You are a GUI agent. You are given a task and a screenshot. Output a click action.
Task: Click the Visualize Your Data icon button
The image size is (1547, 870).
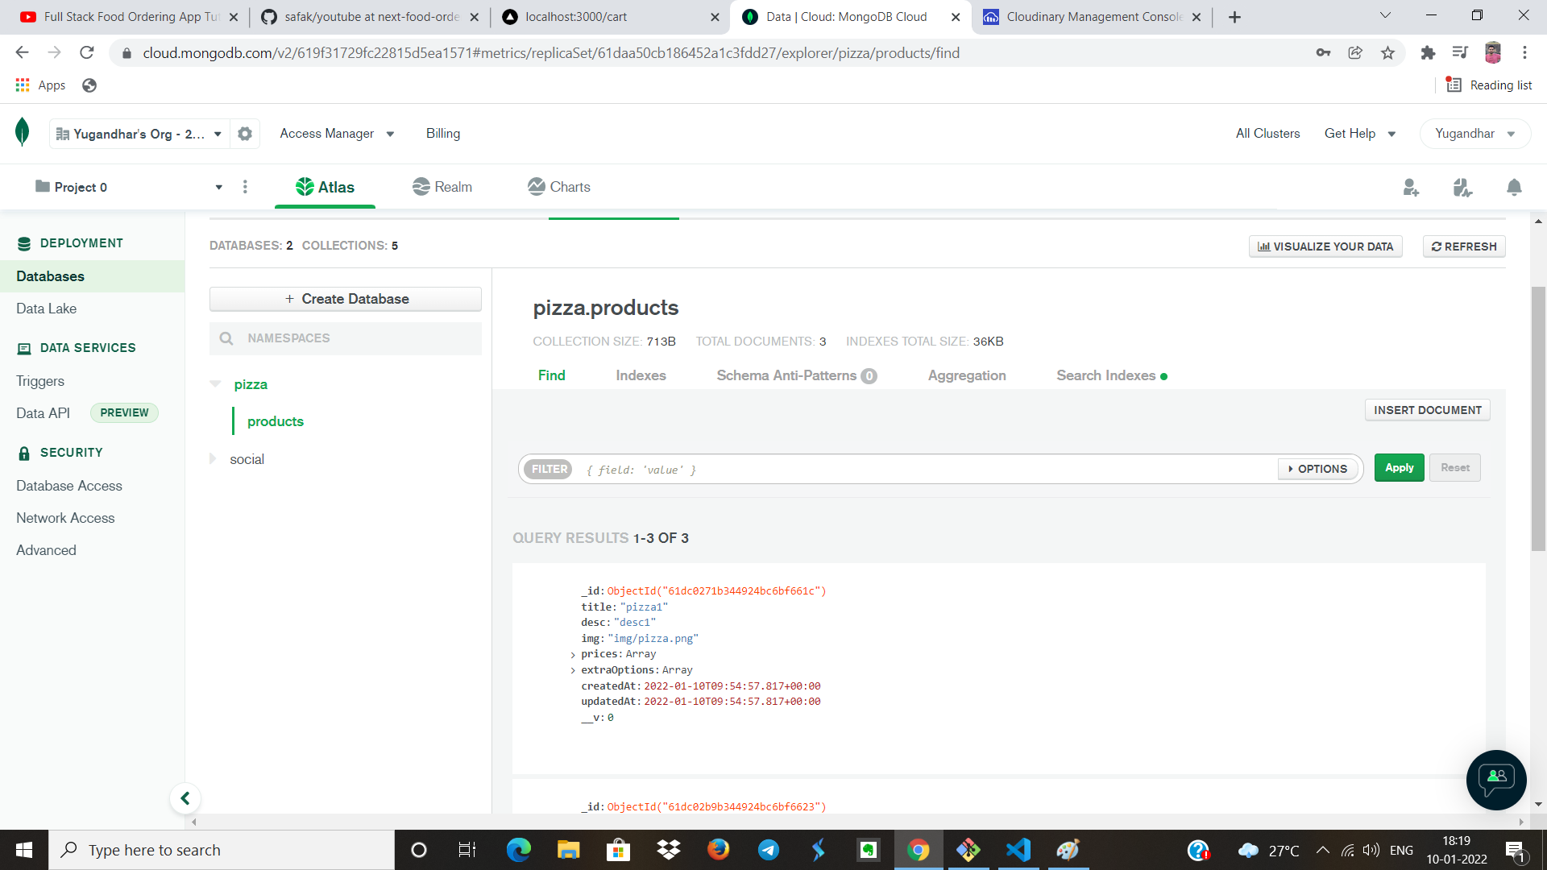click(x=1263, y=246)
